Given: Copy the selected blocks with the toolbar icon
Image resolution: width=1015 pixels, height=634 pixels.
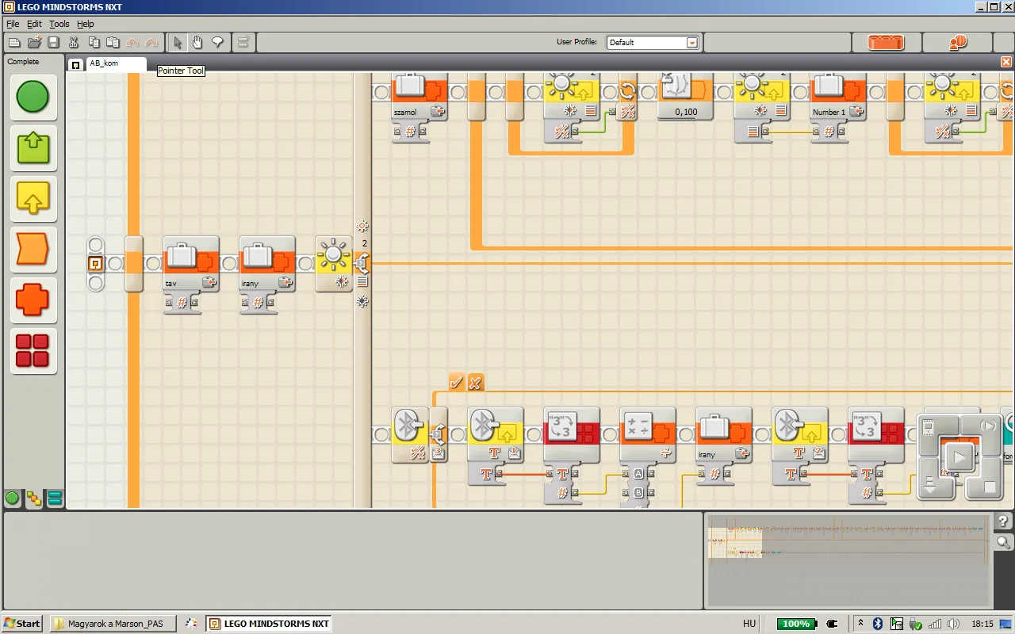Looking at the screenshot, I should [x=94, y=42].
